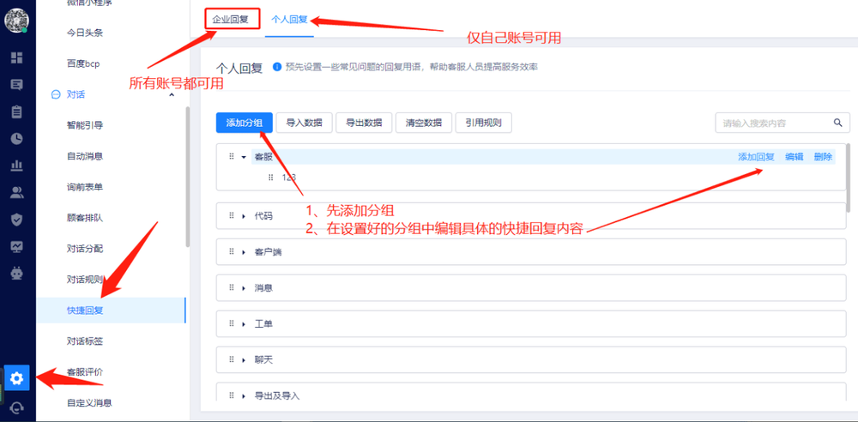Screen dimensions: 858x422
Task: Open the bar chart statistics icon
Action: point(16,166)
